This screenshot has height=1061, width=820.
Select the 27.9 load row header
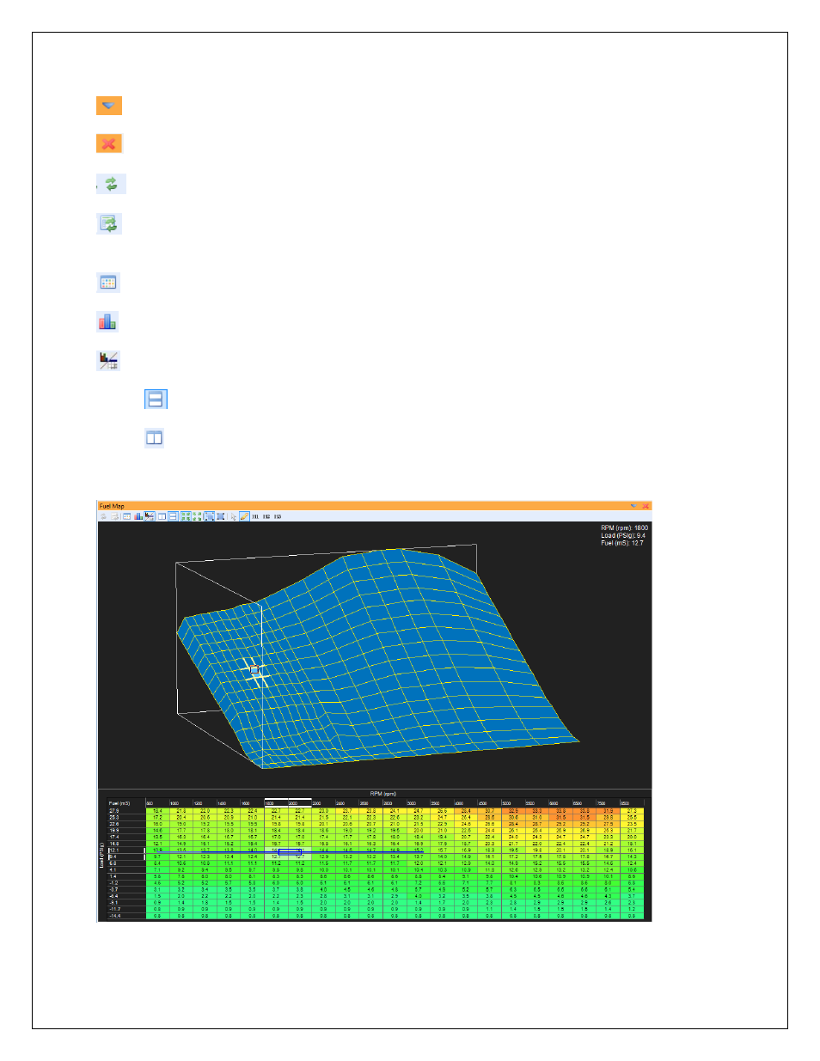click(125, 810)
